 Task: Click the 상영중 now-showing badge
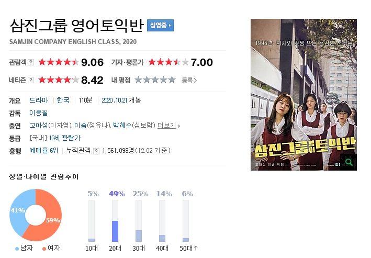point(160,25)
